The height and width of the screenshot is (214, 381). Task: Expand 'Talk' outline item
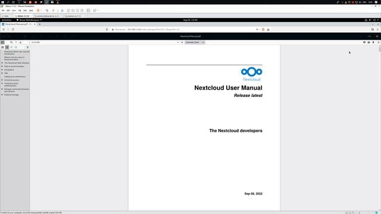(x=2, y=73)
